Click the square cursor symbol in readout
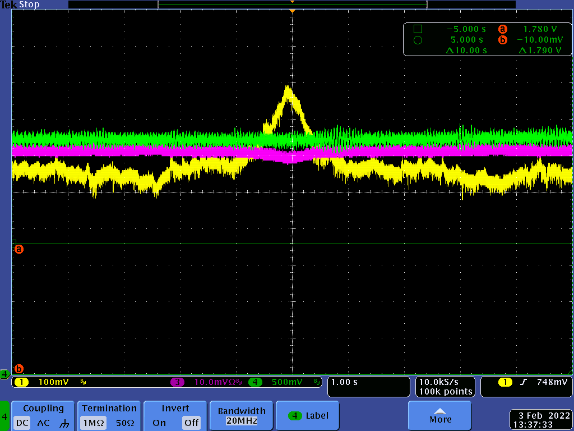The width and height of the screenshot is (574, 431). [417, 29]
